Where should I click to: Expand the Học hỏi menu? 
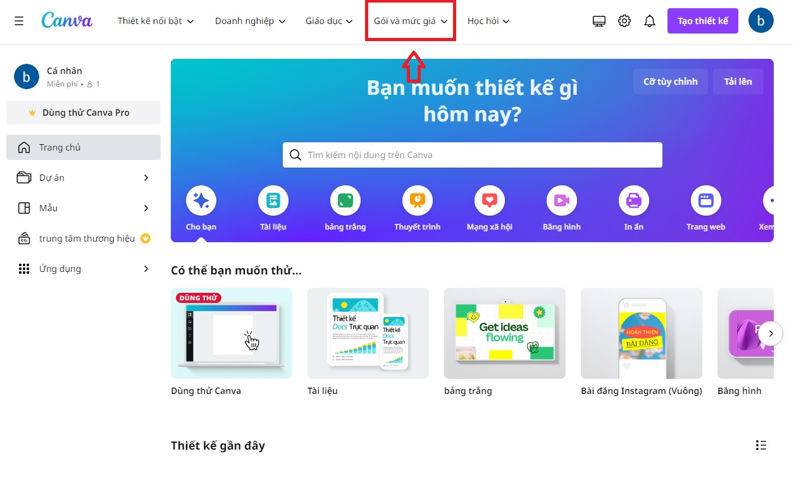coord(488,21)
